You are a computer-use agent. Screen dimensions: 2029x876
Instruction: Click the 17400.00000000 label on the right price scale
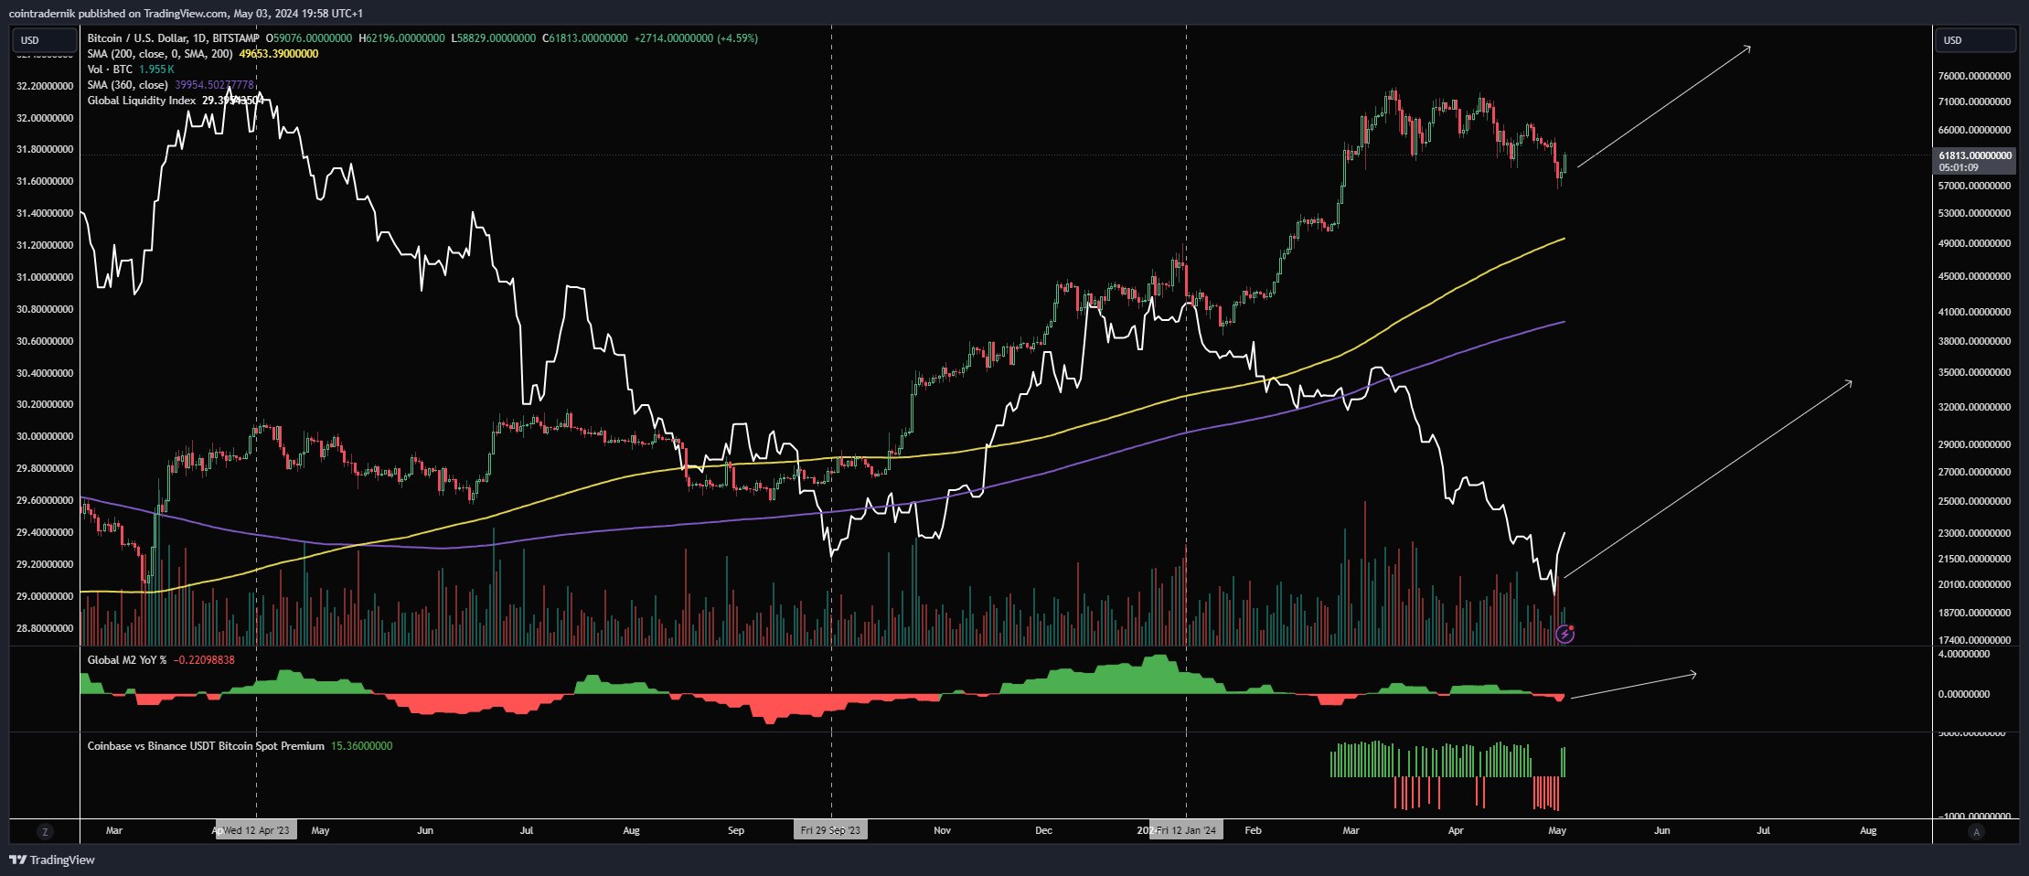click(x=1974, y=640)
